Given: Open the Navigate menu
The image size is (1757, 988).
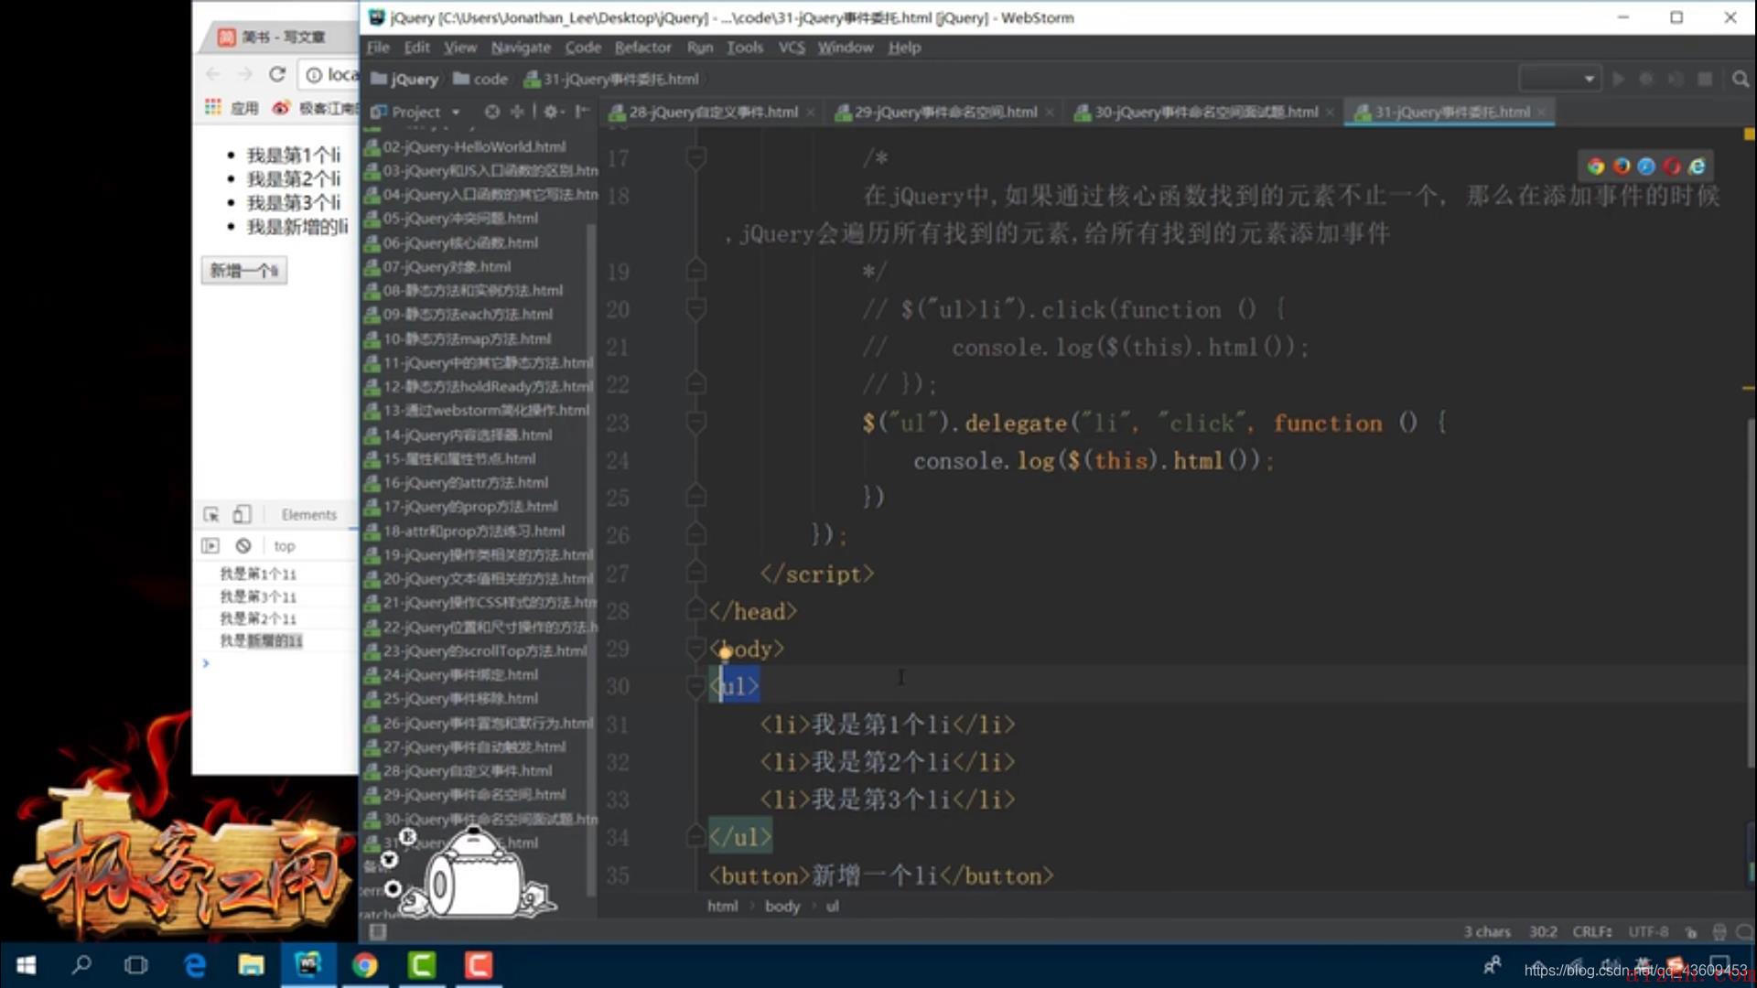Looking at the screenshot, I should point(520,48).
